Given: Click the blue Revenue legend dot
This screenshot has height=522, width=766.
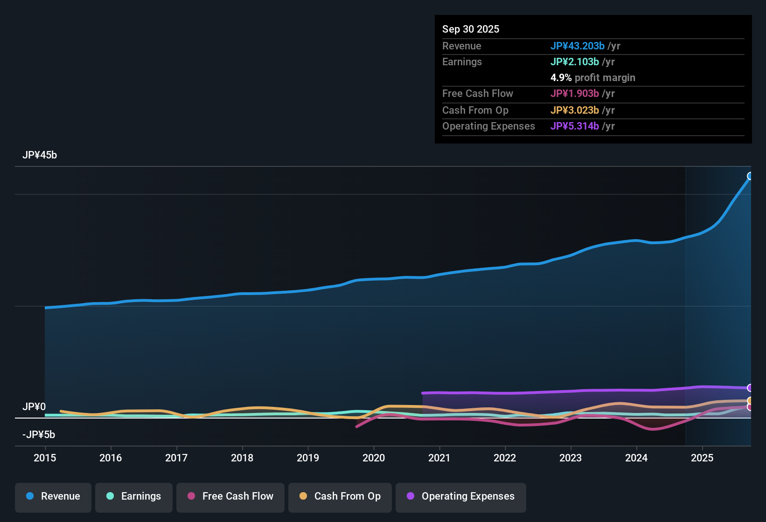Looking at the screenshot, I should click(29, 496).
